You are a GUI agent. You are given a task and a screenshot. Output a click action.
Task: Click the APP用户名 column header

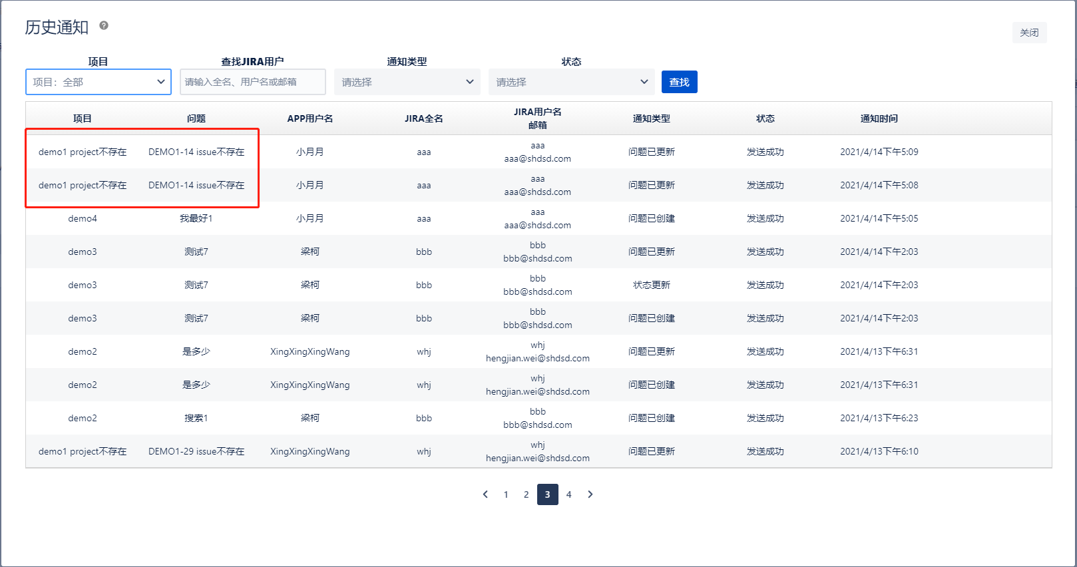coord(310,118)
